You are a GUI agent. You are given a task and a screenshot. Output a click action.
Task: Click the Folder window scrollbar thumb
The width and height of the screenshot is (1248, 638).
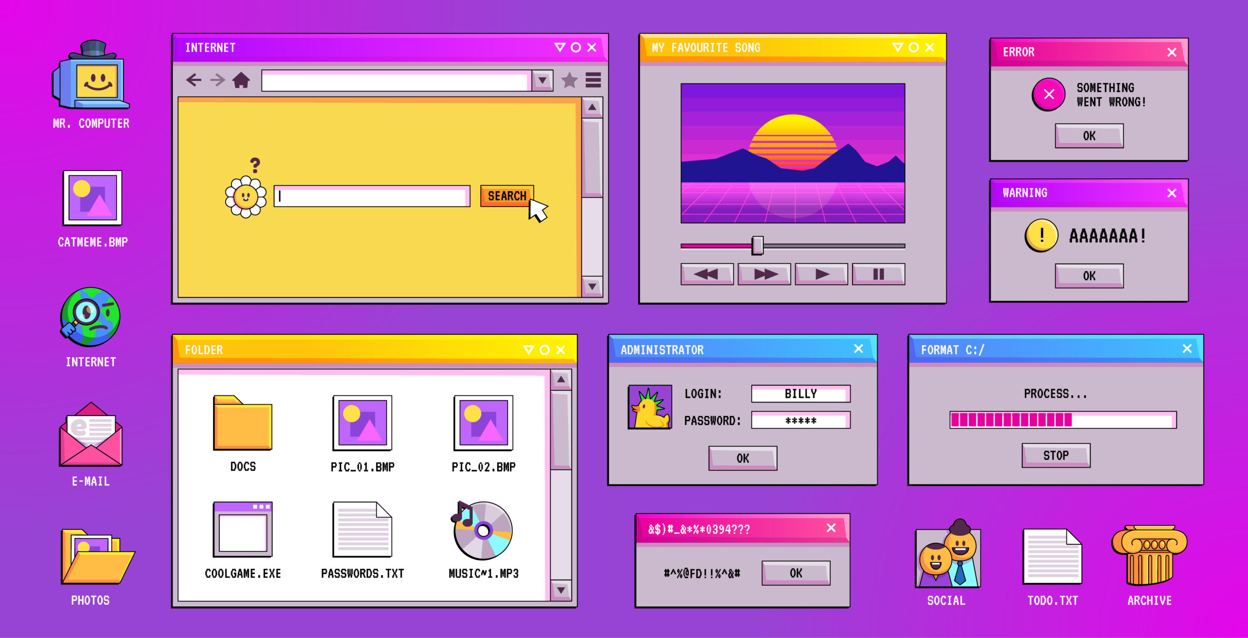[561, 430]
